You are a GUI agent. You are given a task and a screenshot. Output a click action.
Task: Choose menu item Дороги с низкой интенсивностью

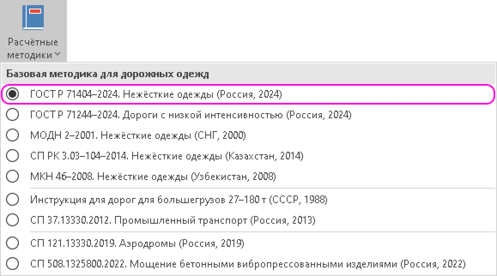(x=248, y=114)
